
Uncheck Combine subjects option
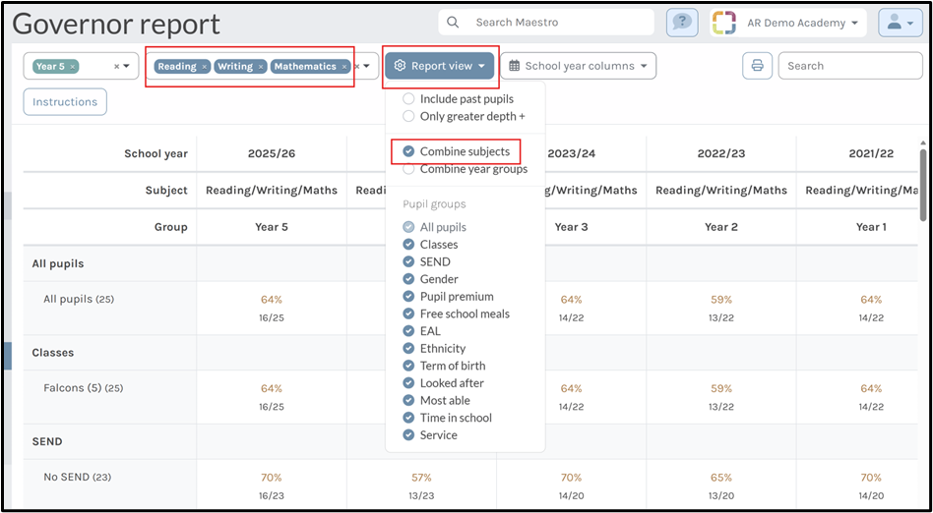click(409, 151)
